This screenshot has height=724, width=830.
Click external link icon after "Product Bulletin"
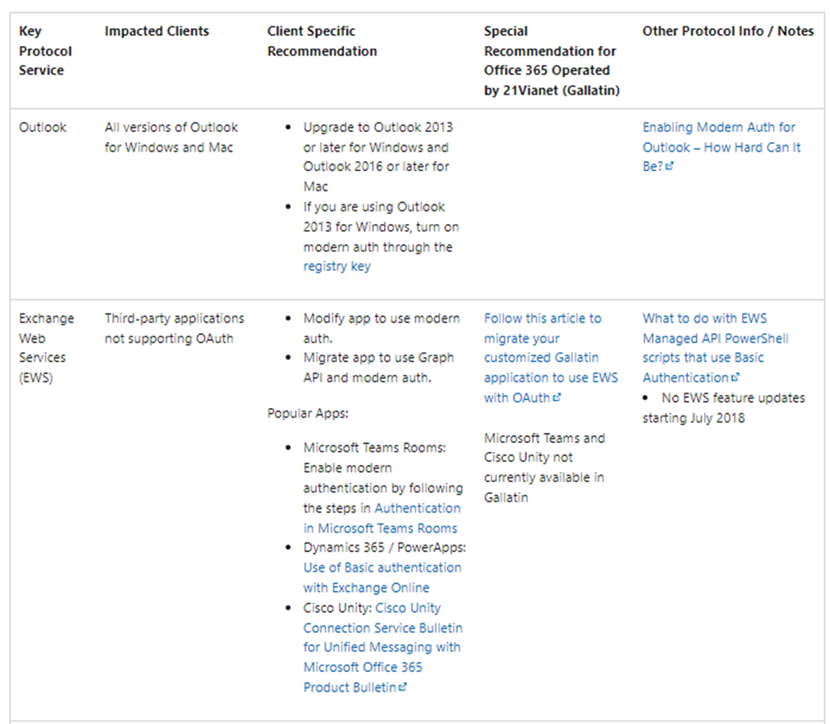(403, 687)
